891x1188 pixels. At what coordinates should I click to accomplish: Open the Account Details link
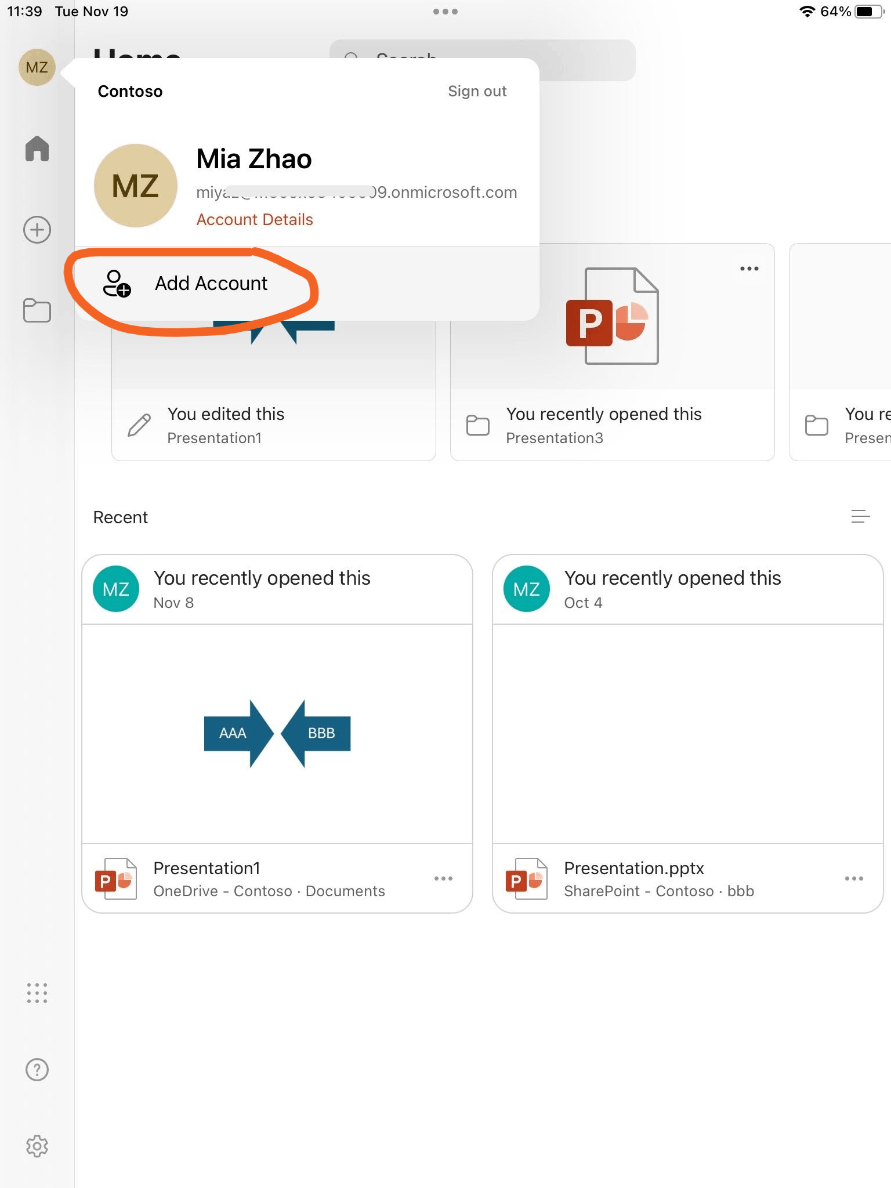click(255, 219)
